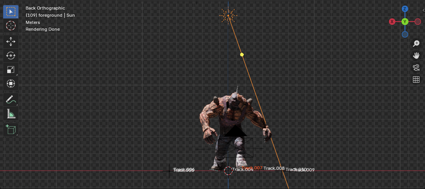Click the green Y axis gizmo circle
The image size is (425, 189).
[x=405, y=22]
